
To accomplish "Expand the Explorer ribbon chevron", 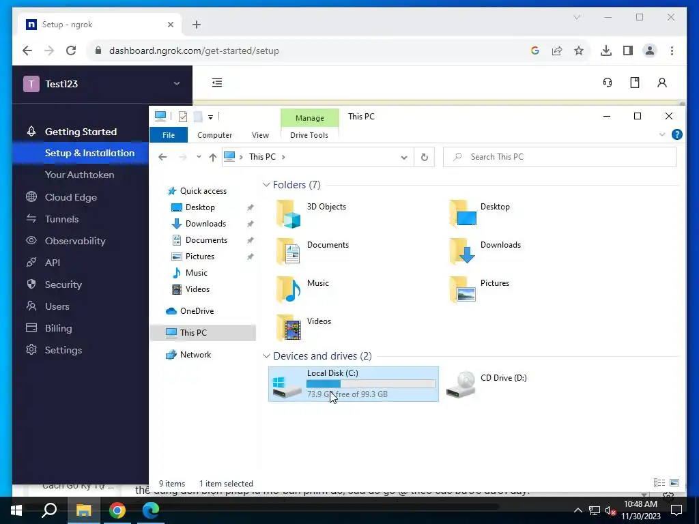I will (662, 134).
